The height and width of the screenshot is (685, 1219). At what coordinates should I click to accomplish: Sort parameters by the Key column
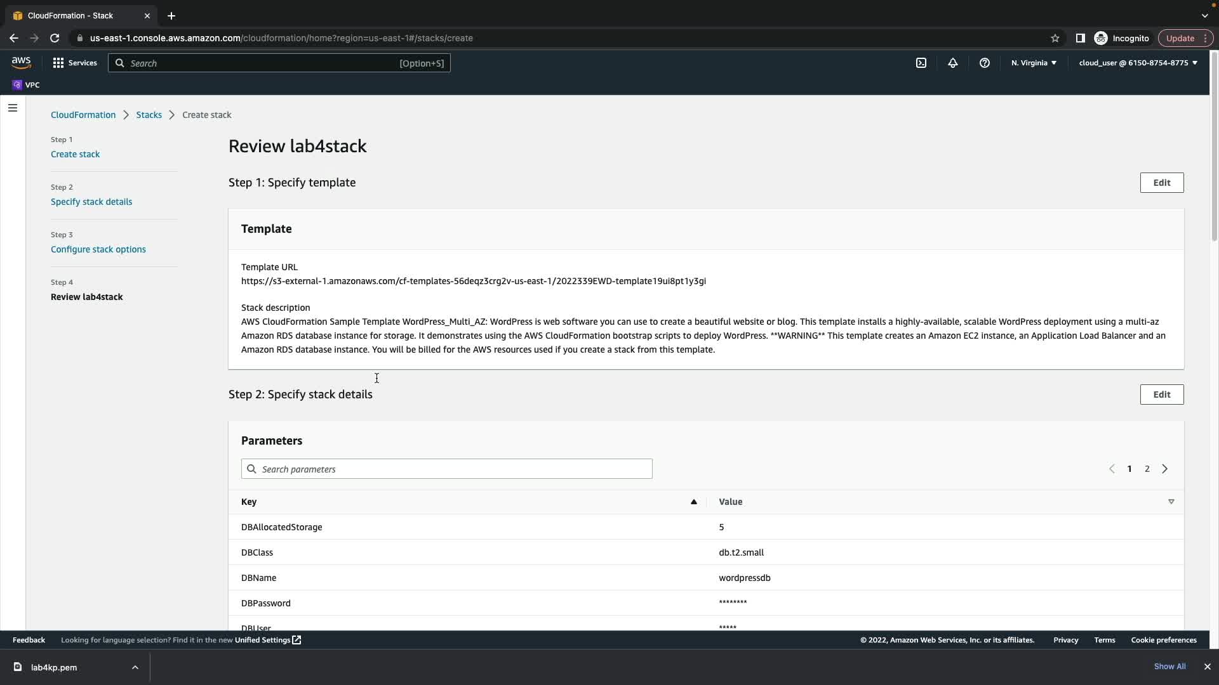click(x=249, y=502)
